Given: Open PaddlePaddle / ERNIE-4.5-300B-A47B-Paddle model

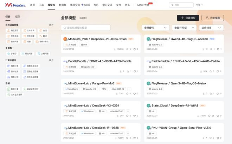Looking at the screenshot, I should (x=100, y=61).
